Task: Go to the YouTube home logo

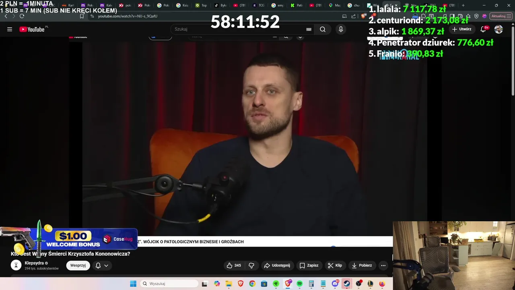Action: (32, 29)
